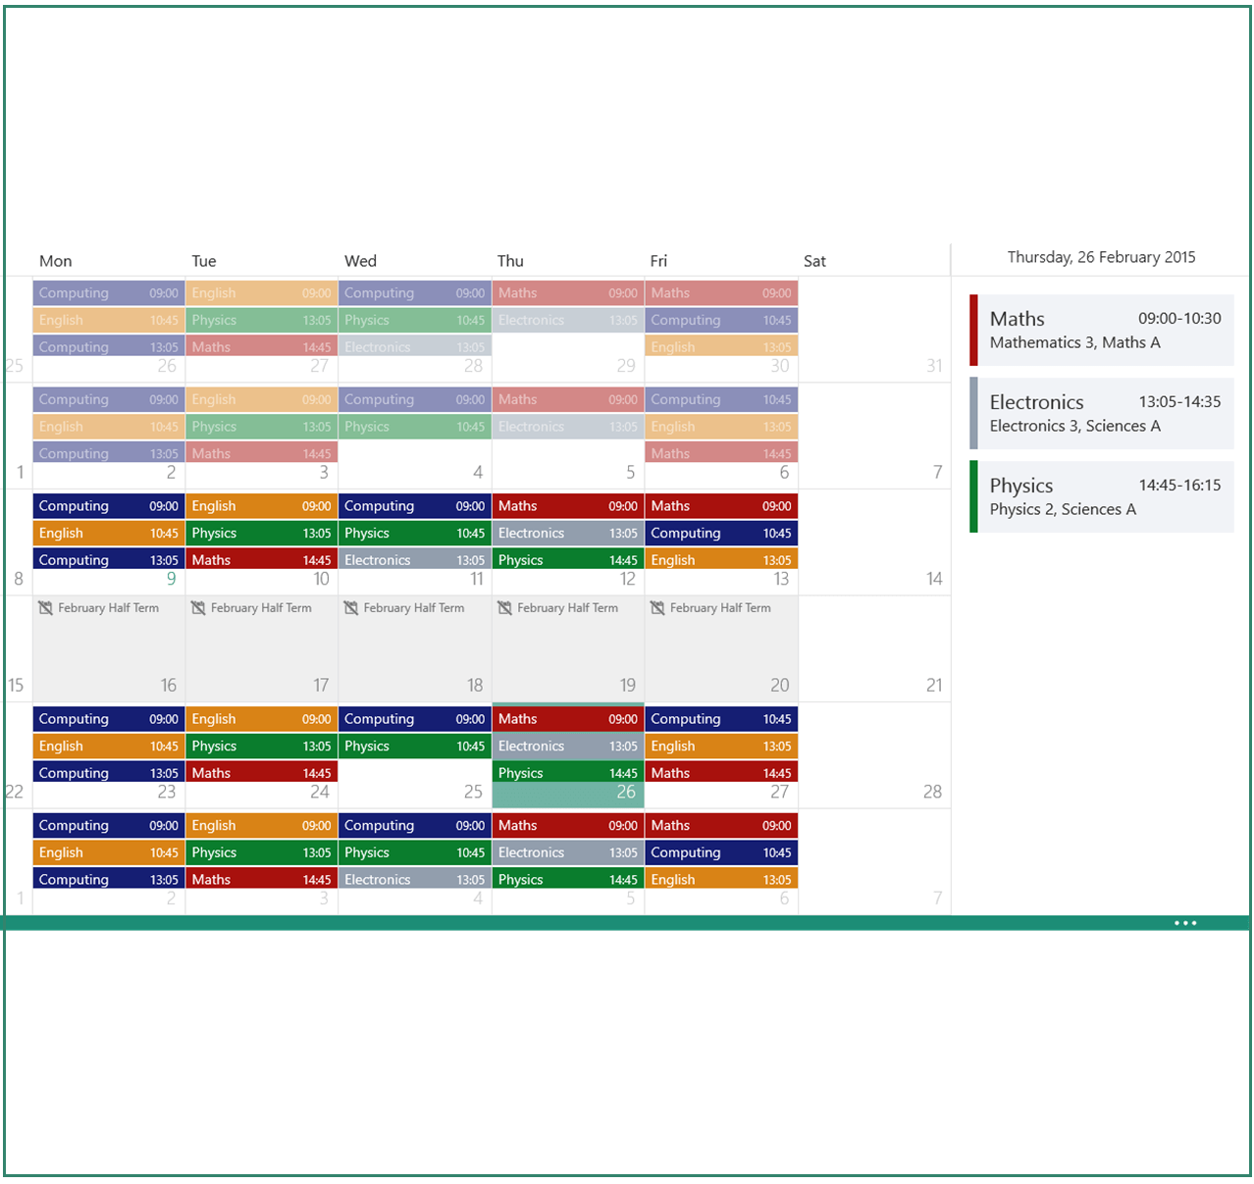Click the Tue column header
The height and width of the screenshot is (1184, 1254).
204,261
